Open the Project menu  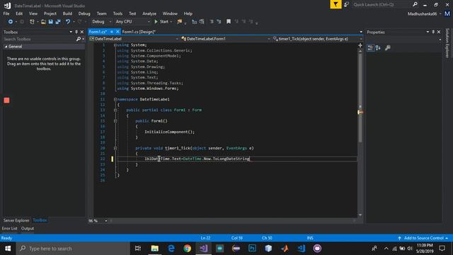tap(50, 13)
